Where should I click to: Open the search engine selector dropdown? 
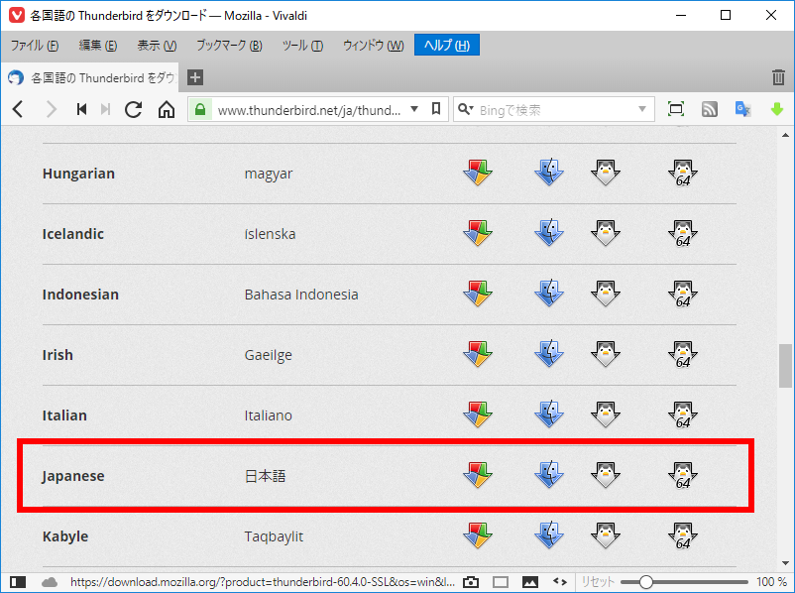point(465,109)
